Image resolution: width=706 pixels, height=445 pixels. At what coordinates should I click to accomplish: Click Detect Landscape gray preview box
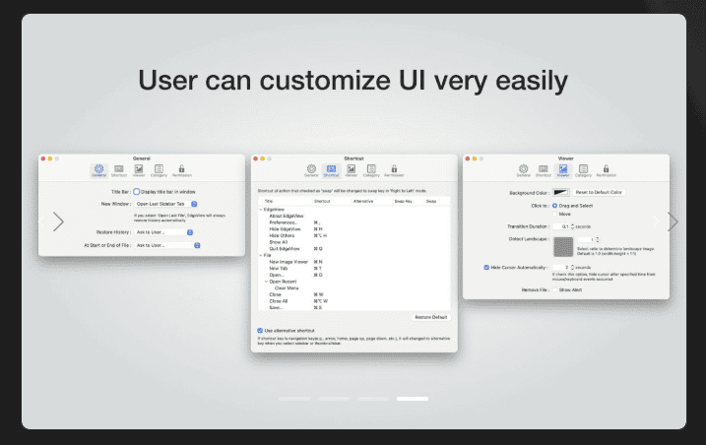click(563, 247)
